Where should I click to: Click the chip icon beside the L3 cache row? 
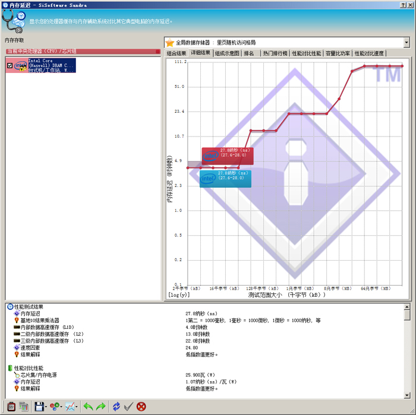(x=17, y=341)
